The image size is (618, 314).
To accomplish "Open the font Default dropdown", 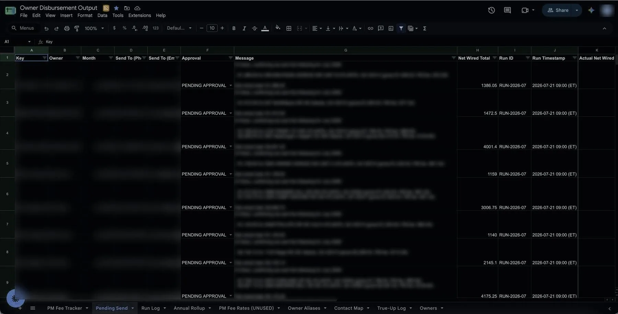I will click(179, 28).
